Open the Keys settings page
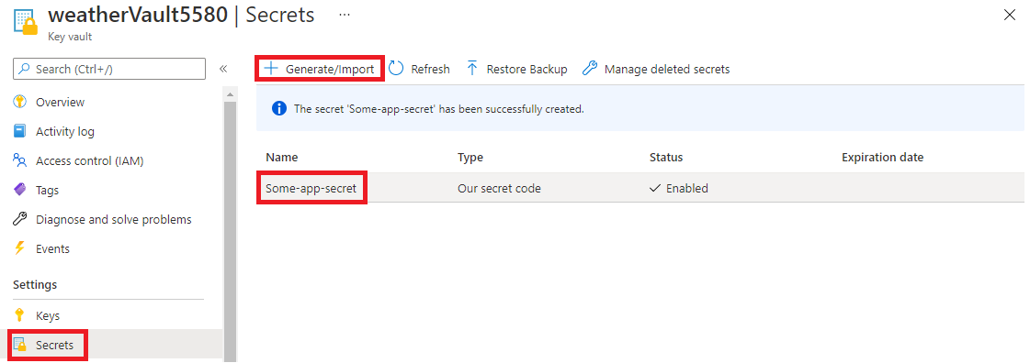 click(48, 316)
